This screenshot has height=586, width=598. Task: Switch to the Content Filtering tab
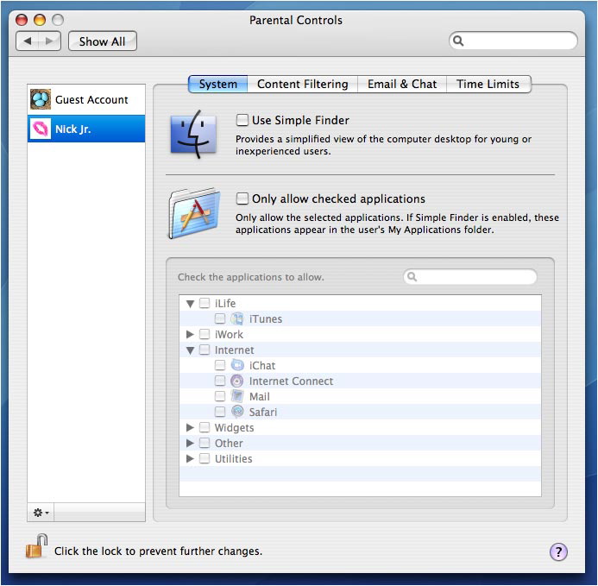tap(302, 84)
